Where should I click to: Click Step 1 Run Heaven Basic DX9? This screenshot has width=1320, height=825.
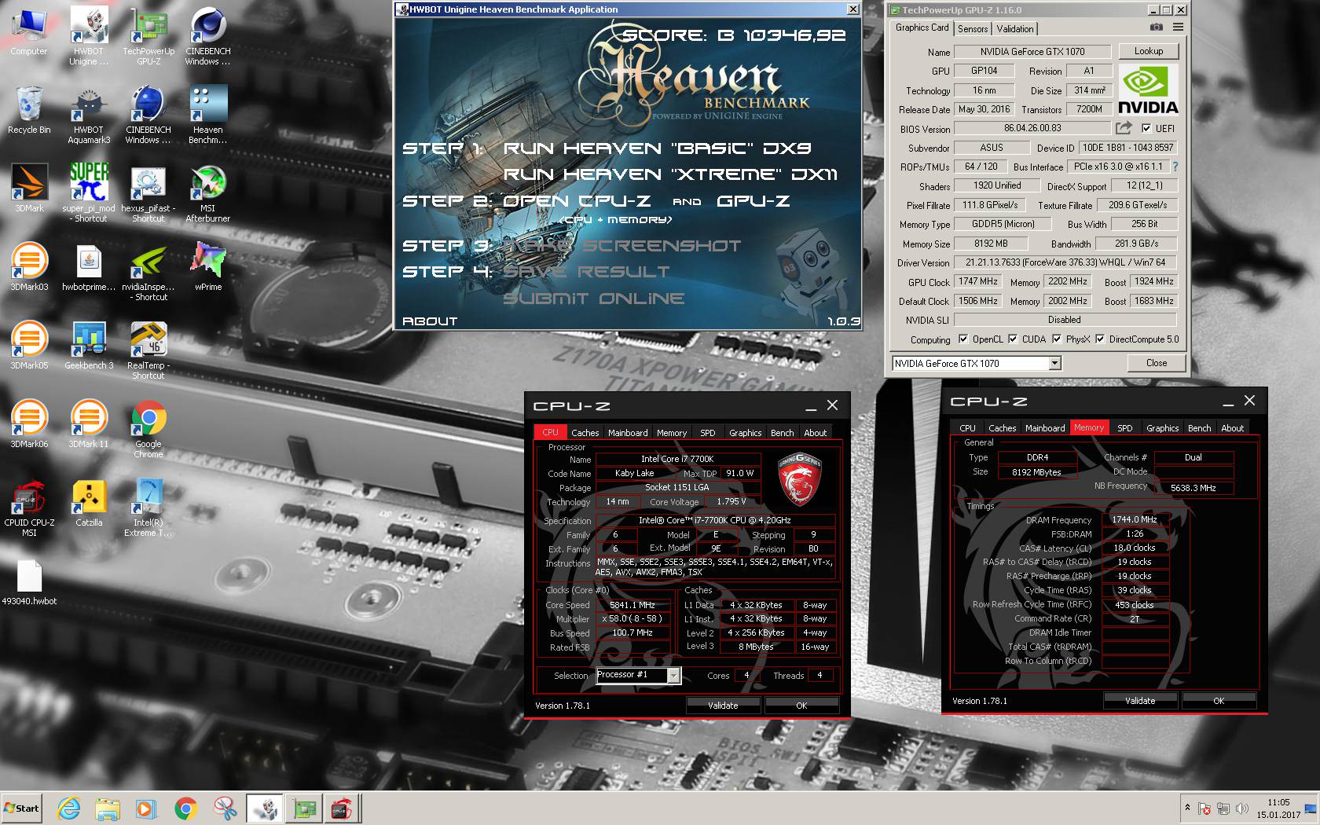point(657,148)
